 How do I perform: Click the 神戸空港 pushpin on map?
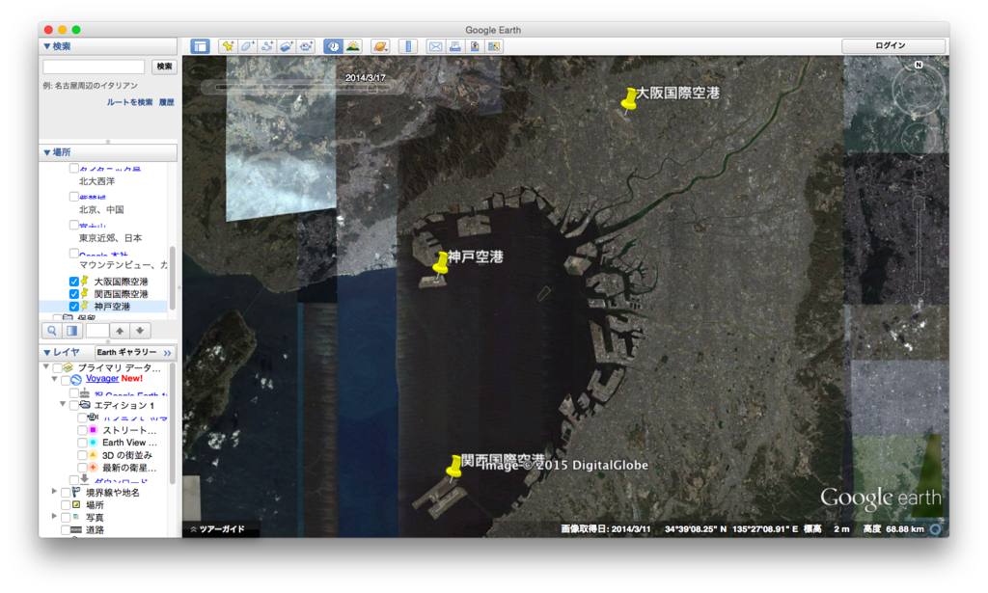pyautogui.click(x=440, y=263)
